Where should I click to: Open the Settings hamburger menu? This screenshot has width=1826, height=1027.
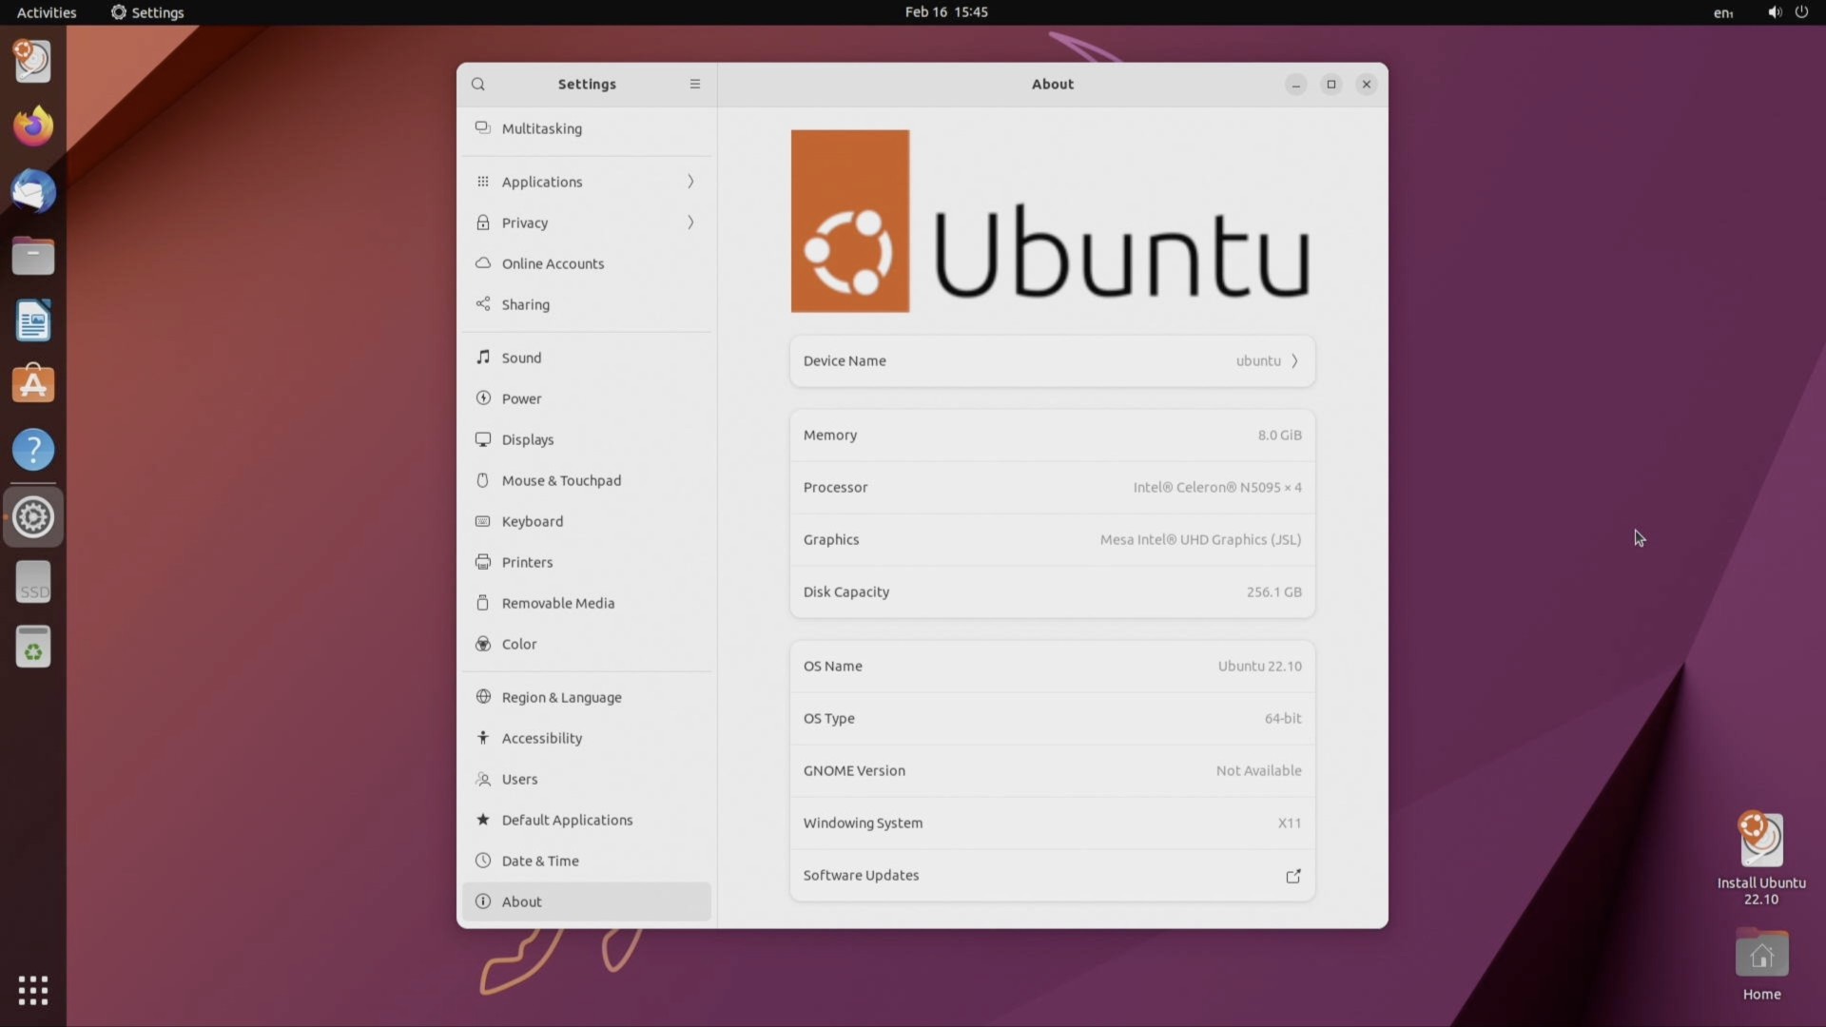[x=695, y=84]
